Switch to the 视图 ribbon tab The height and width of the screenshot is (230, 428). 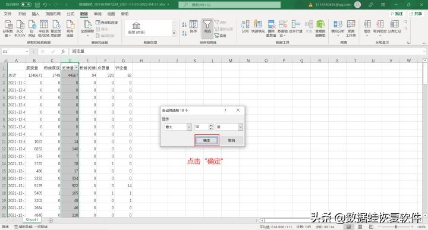pyautogui.click(x=111, y=14)
